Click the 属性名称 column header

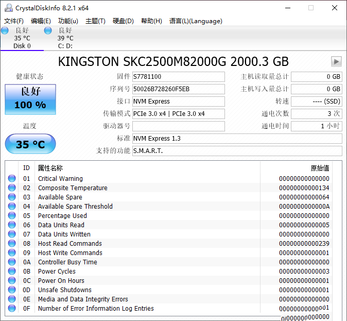pyautogui.click(x=50, y=168)
